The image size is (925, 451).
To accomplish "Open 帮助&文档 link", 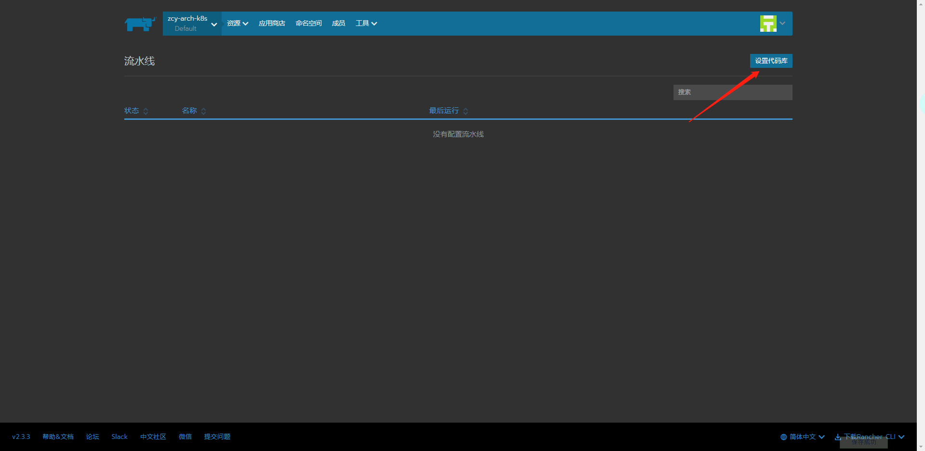I will tap(58, 437).
